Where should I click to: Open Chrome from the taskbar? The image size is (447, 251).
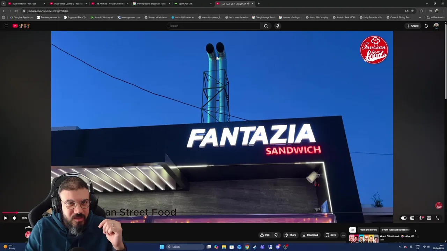247,247
